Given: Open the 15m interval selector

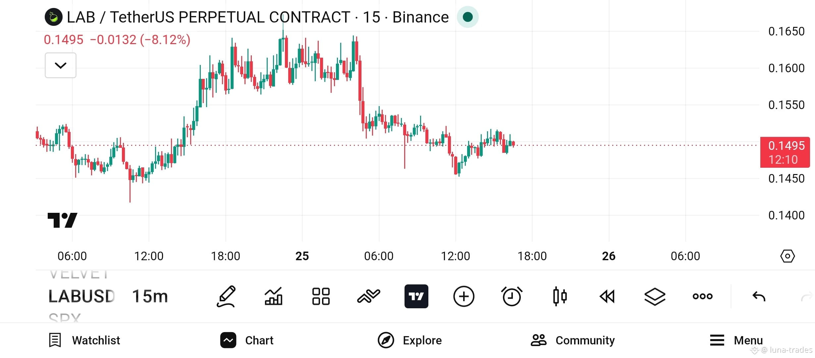Looking at the screenshot, I should click(x=150, y=296).
